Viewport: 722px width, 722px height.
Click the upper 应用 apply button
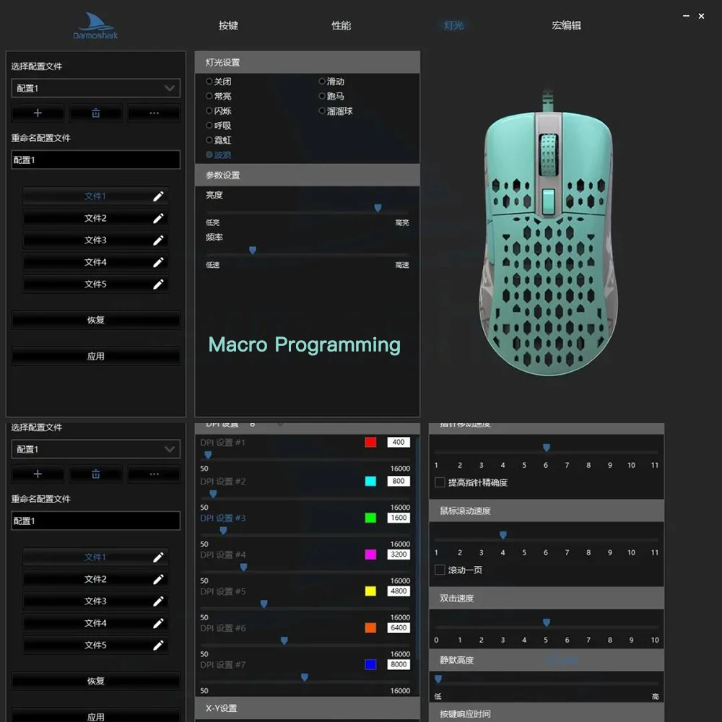pos(96,356)
